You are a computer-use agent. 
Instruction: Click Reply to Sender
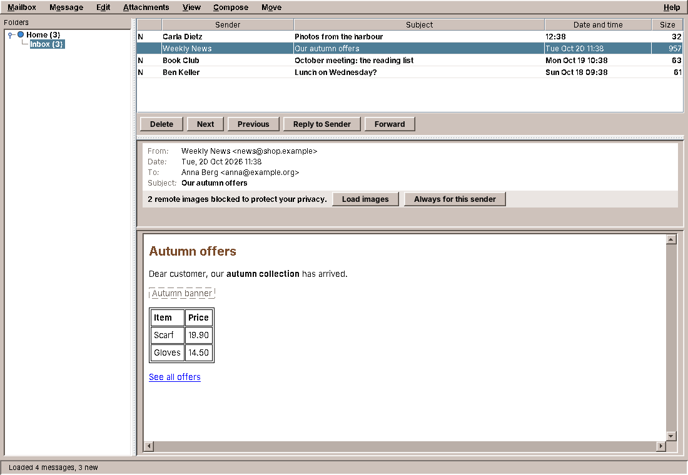click(x=321, y=124)
